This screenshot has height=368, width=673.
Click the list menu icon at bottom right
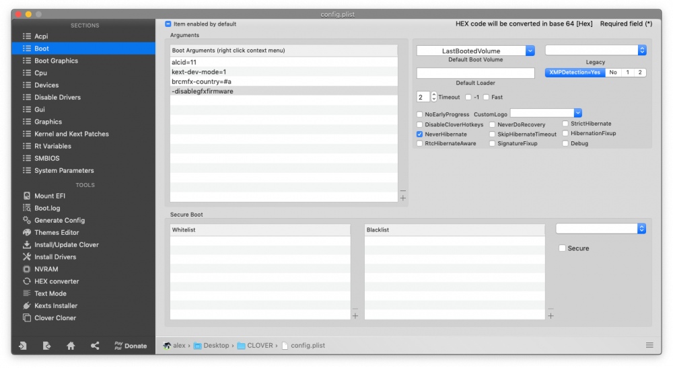pos(649,345)
